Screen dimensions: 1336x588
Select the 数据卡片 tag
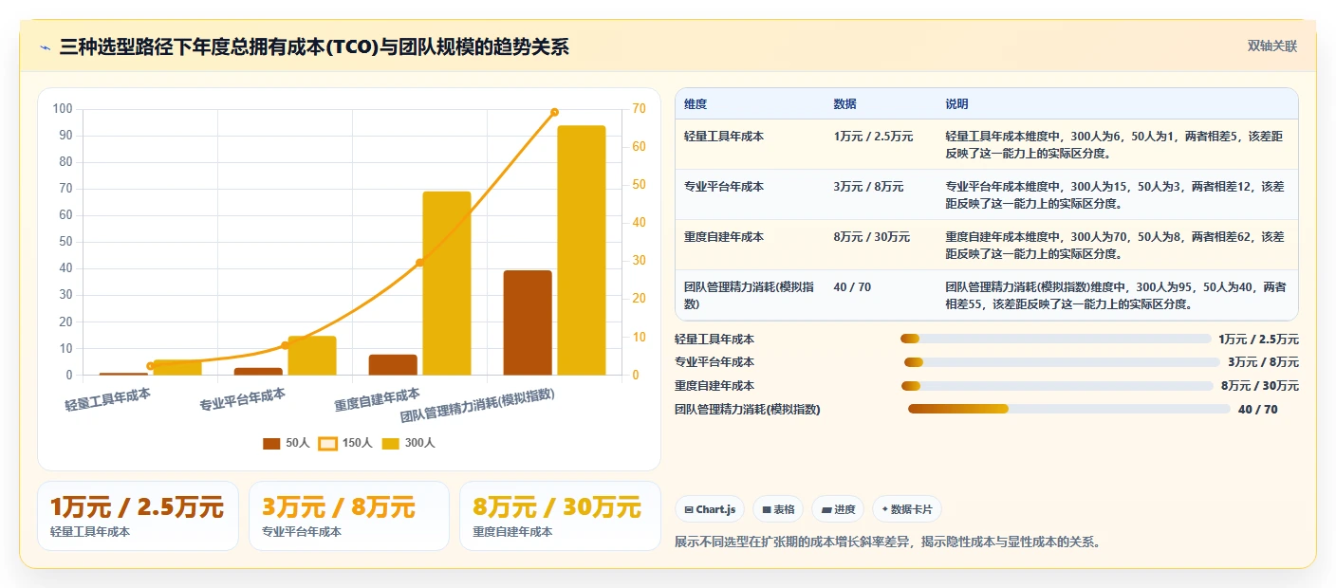(x=907, y=509)
